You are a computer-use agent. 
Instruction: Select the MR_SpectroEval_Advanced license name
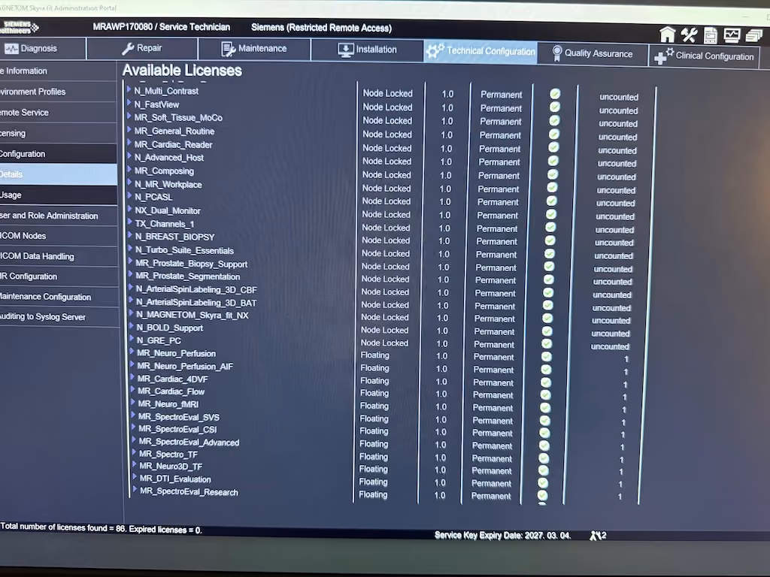(x=189, y=442)
